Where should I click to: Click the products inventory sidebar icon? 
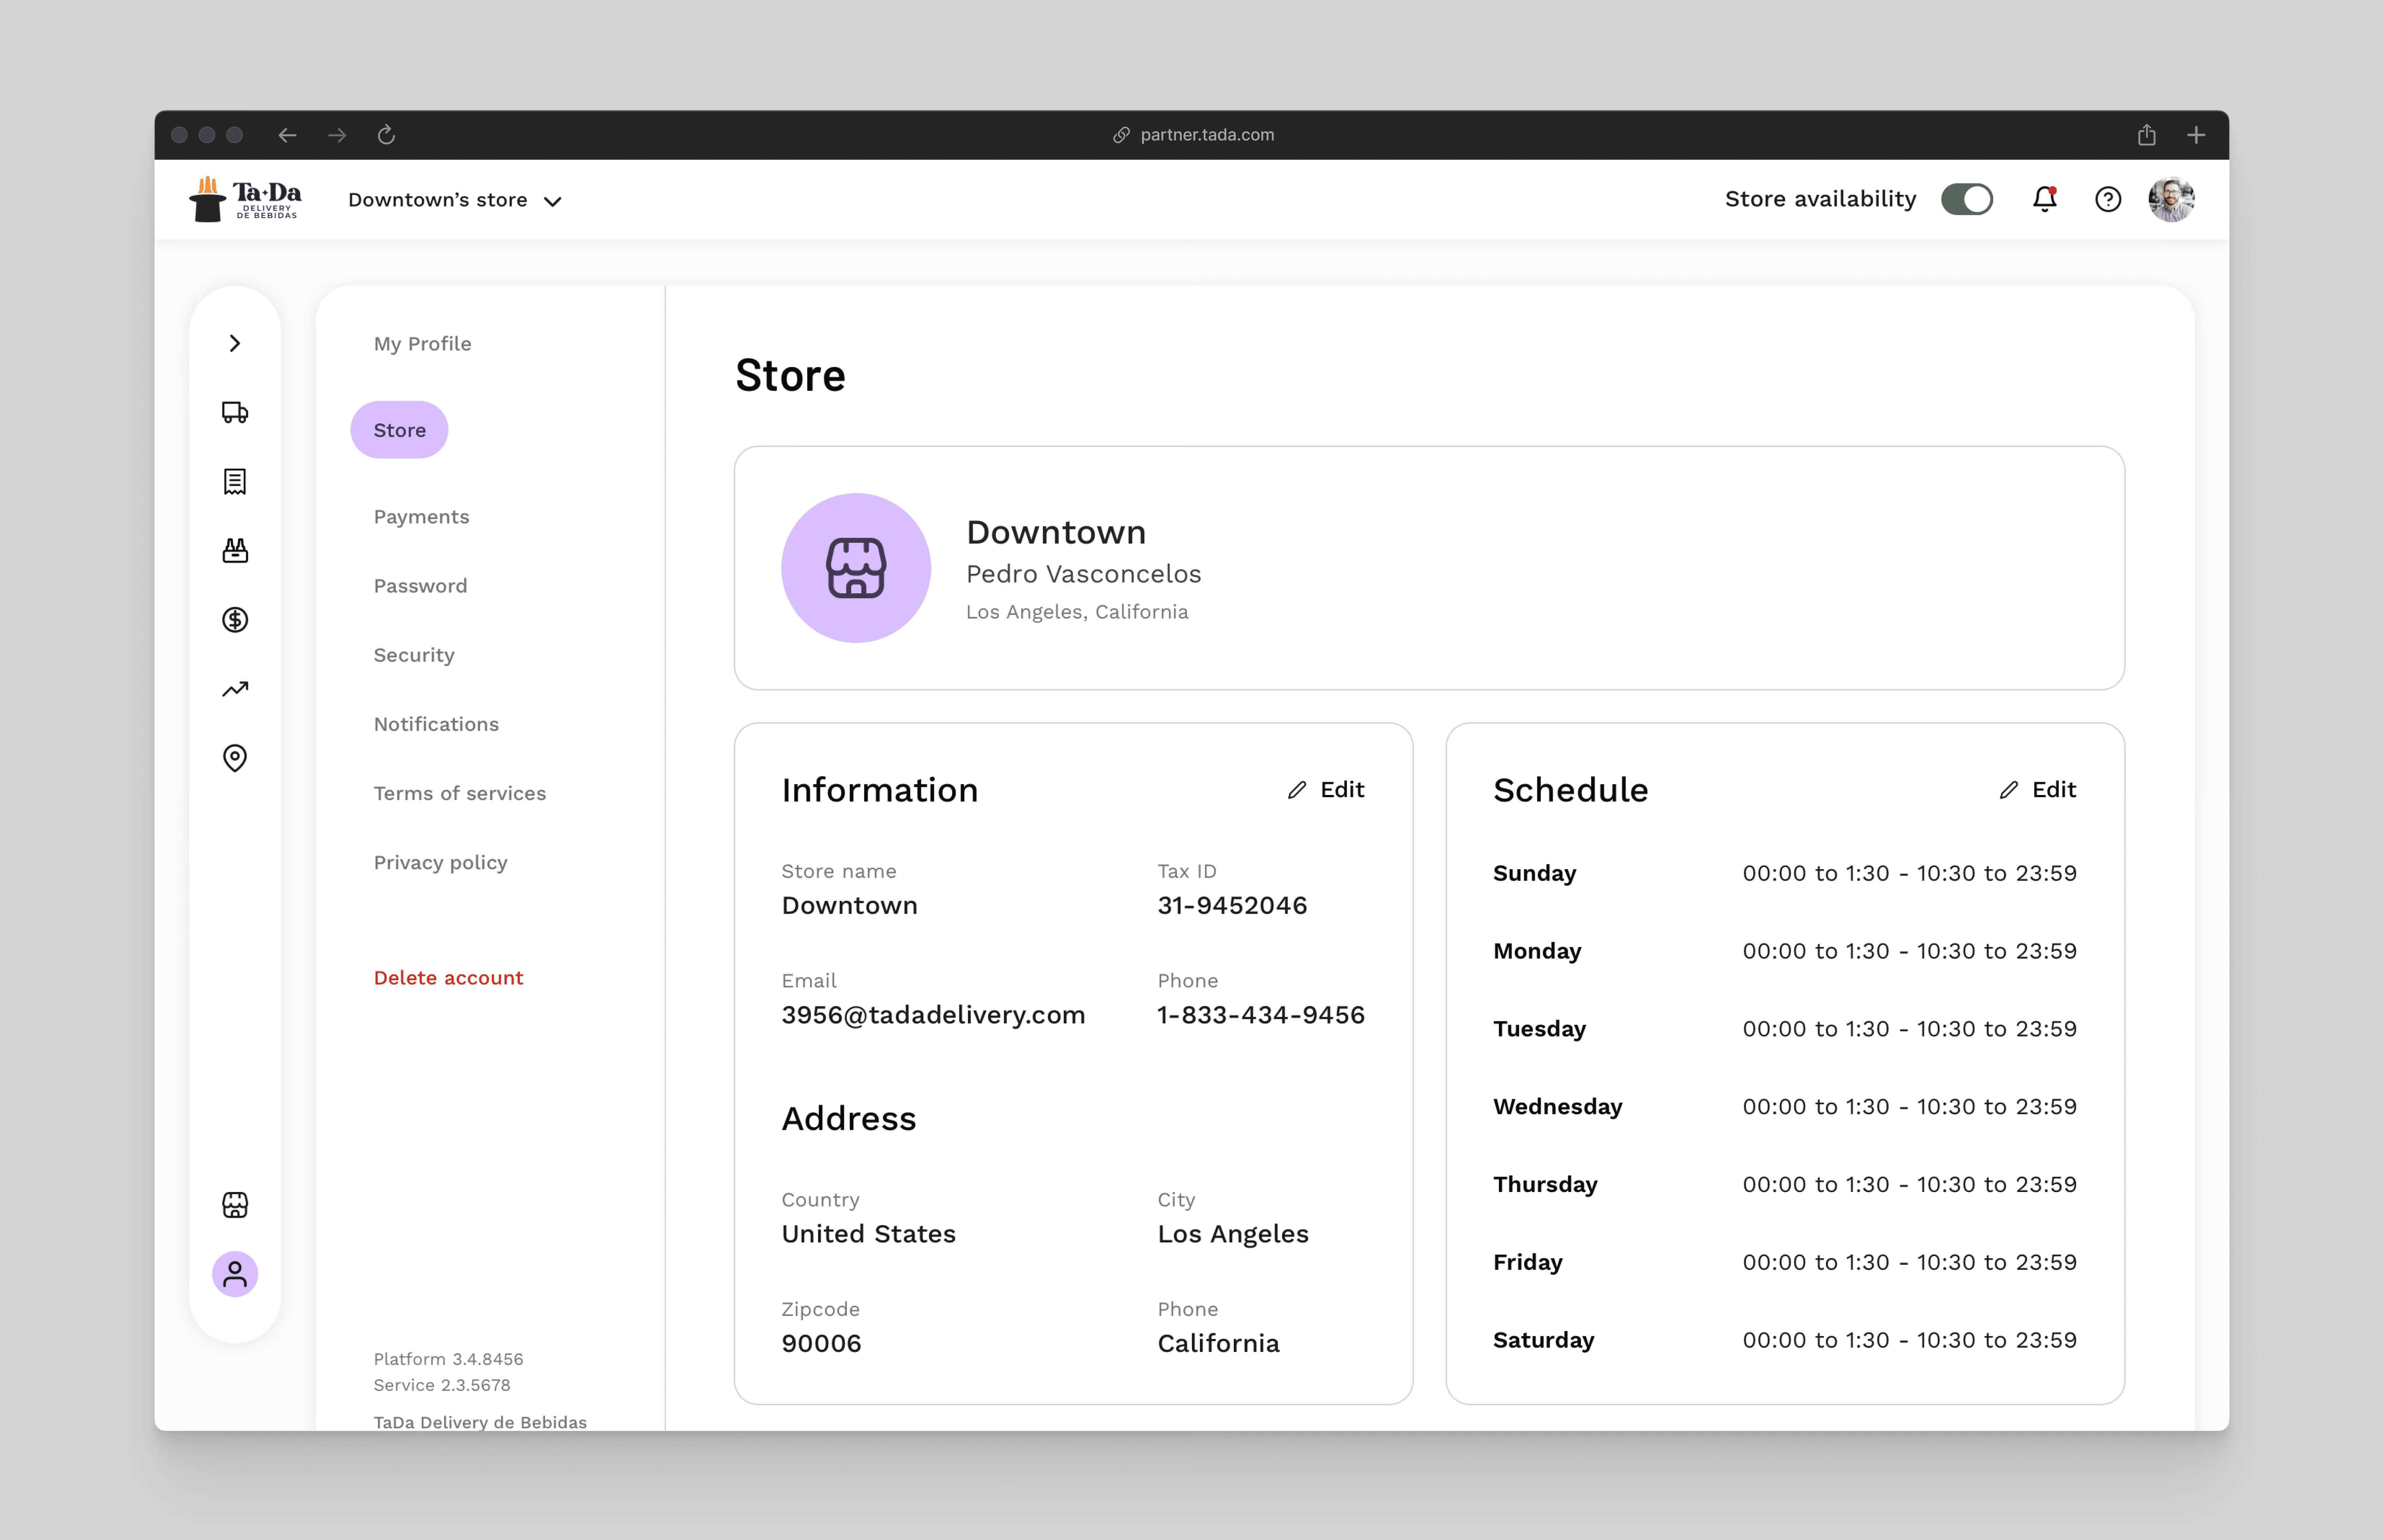[x=235, y=551]
